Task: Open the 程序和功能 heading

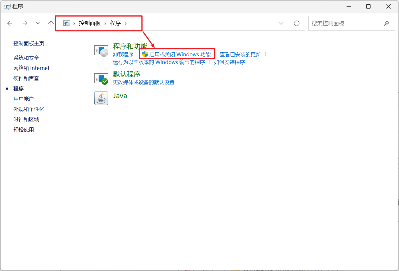Action: tap(130, 46)
